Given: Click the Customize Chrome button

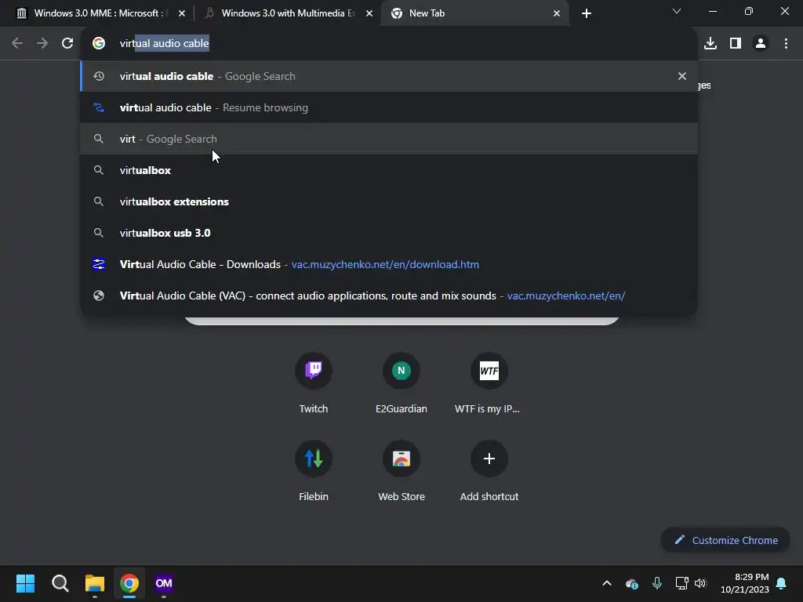Looking at the screenshot, I should 725,540.
